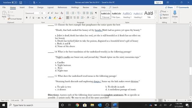The image size is (192, 108).
Task: Apply the text highlight color
Action: tap(55, 18)
